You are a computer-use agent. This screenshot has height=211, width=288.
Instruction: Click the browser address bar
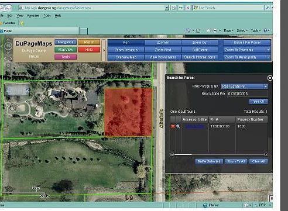(x=94, y=8)
